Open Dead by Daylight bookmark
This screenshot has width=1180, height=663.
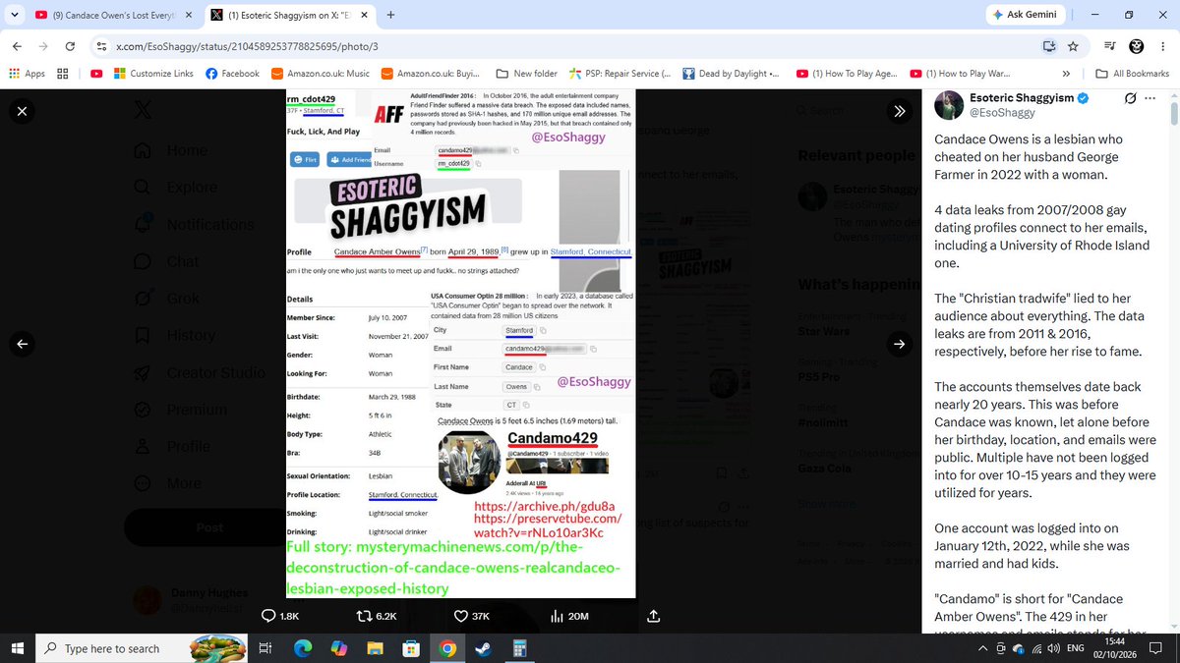[730, 74]
